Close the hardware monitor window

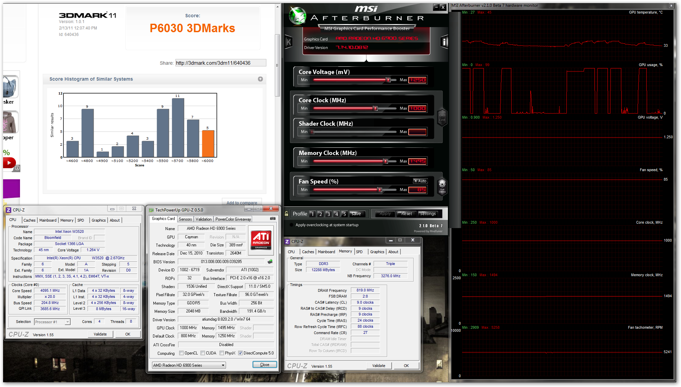(671, 5)
